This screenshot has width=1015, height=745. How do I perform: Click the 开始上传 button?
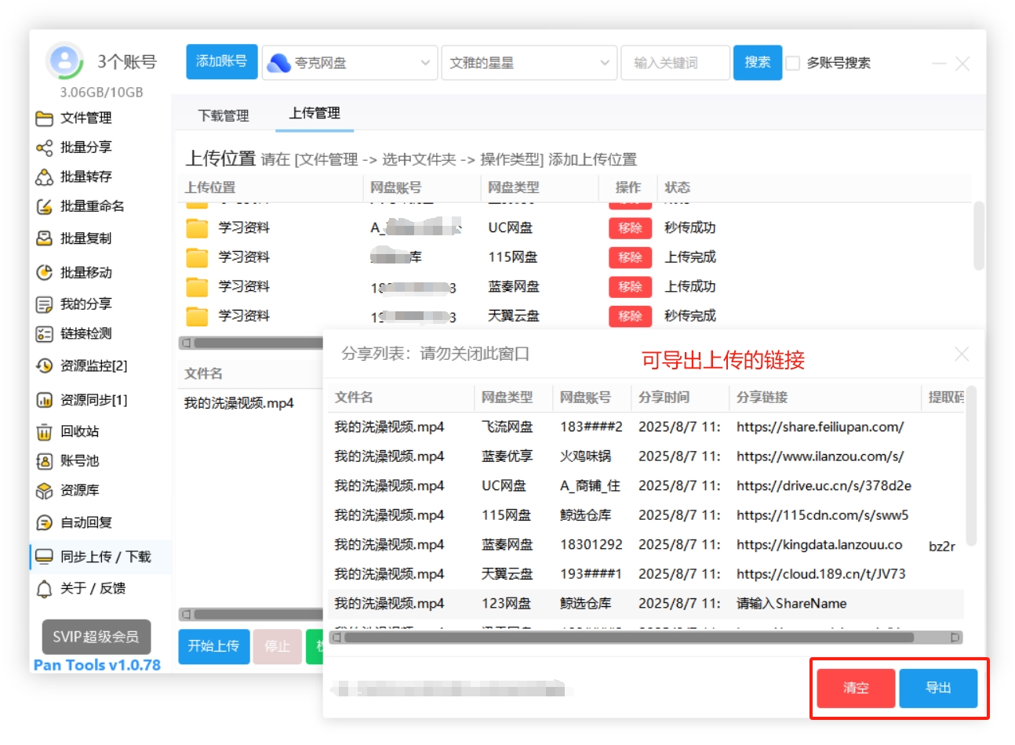213,646
